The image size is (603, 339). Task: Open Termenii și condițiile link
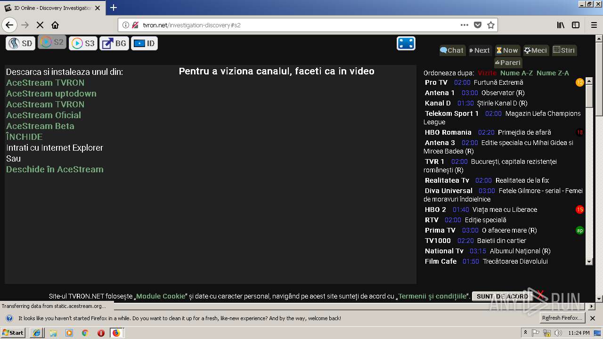pyautogui.click(x=432, y=296)
